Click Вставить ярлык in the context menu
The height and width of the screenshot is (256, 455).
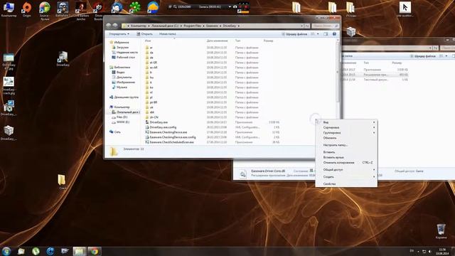tap(346, 157)
